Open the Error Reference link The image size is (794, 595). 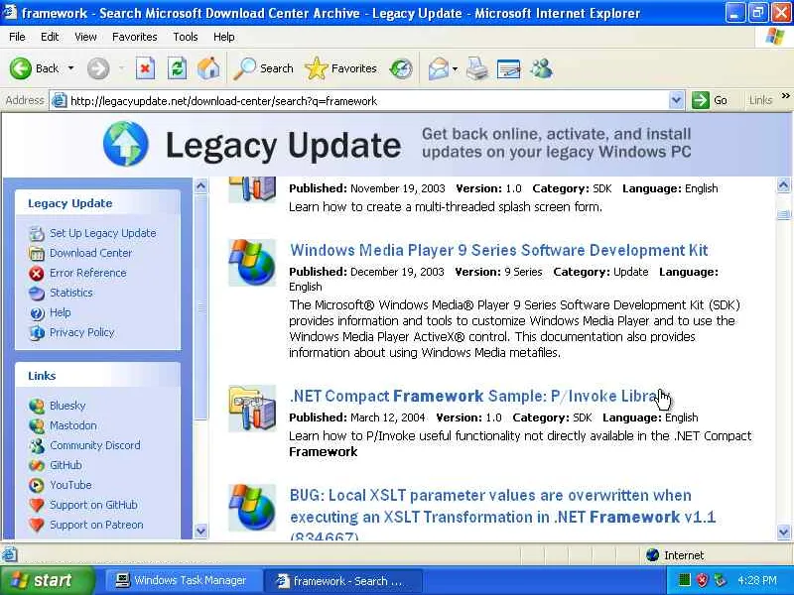pyautogui.click(x=88, y=273)
